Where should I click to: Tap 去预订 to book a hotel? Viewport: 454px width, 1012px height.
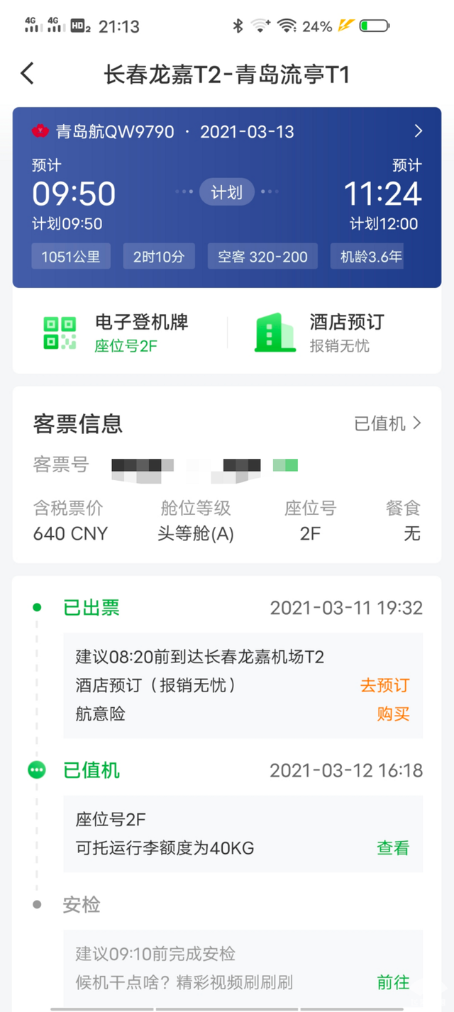pos(384,685)
